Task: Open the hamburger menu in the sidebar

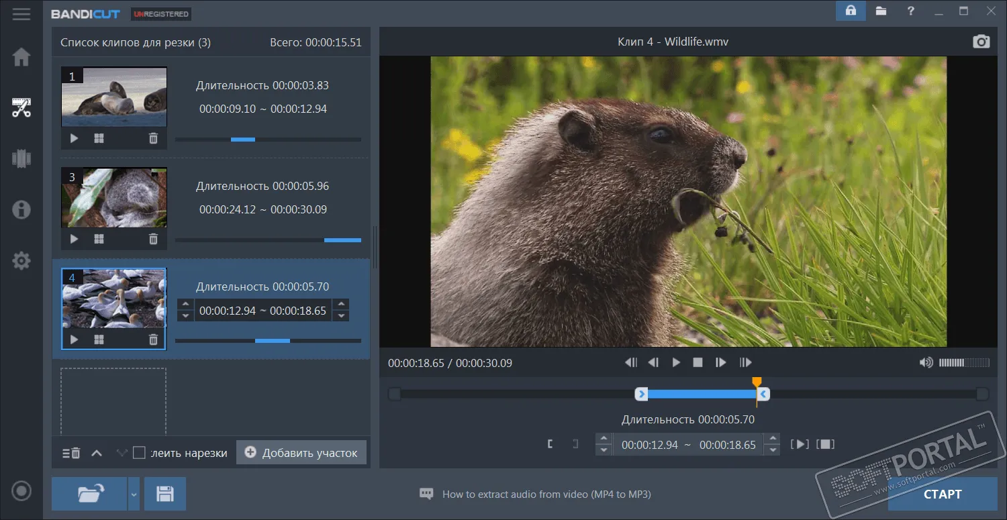Action: (x=21, y=13)
